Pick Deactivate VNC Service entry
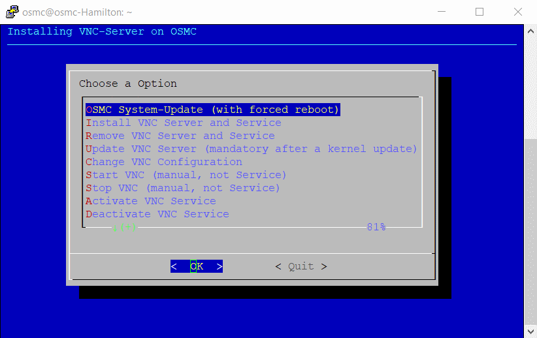 click(x=157, y=214)
